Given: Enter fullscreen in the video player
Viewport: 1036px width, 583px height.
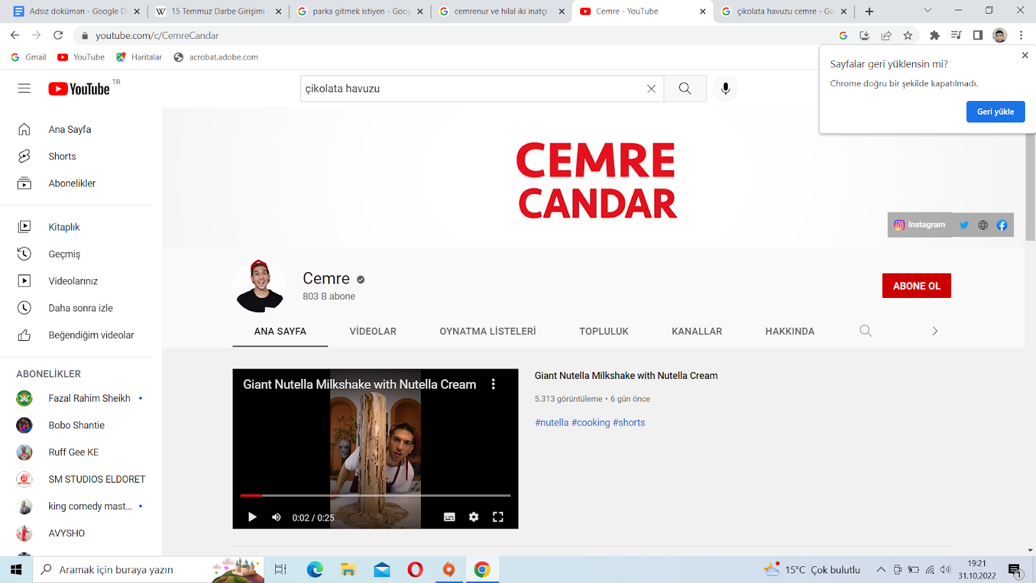Looking at the screenshot, I should pyautogui.click(x=498, y=517).
